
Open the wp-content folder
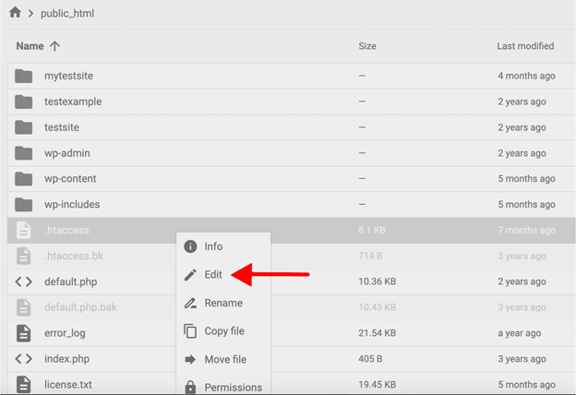coord(70,179)
